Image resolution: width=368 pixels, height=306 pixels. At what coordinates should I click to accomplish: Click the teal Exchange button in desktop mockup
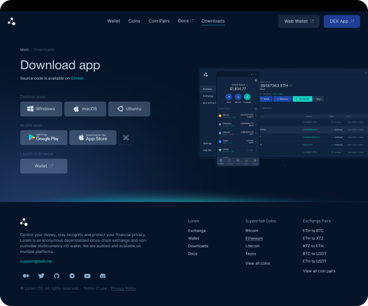302,99
